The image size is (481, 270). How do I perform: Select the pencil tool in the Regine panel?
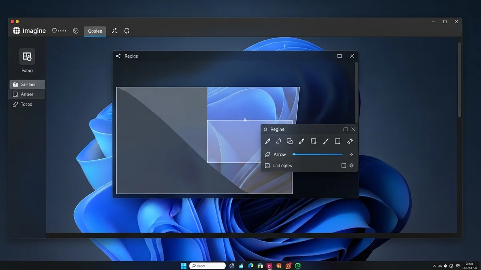coord(301,141)
